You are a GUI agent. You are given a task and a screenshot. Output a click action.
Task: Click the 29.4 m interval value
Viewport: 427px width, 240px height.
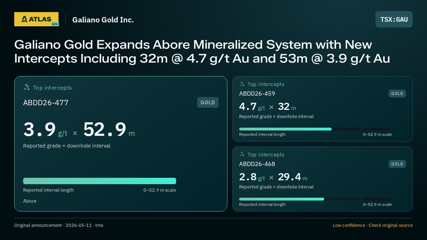[x=292, y=177]
